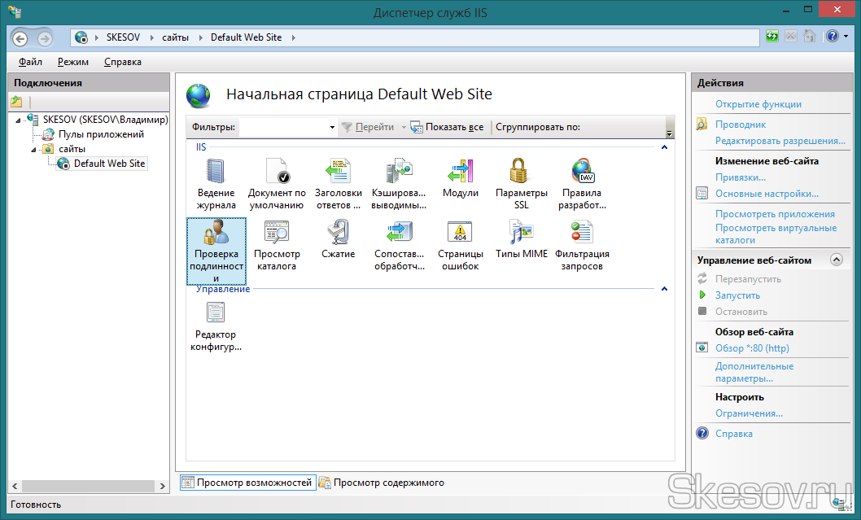
Task: Open the Модули feature icon
Action: coord(461,172)
